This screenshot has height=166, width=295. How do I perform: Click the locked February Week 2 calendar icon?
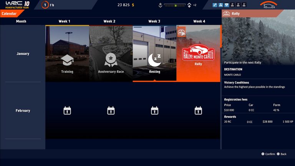pyautogui.click(x=111, y=111)
